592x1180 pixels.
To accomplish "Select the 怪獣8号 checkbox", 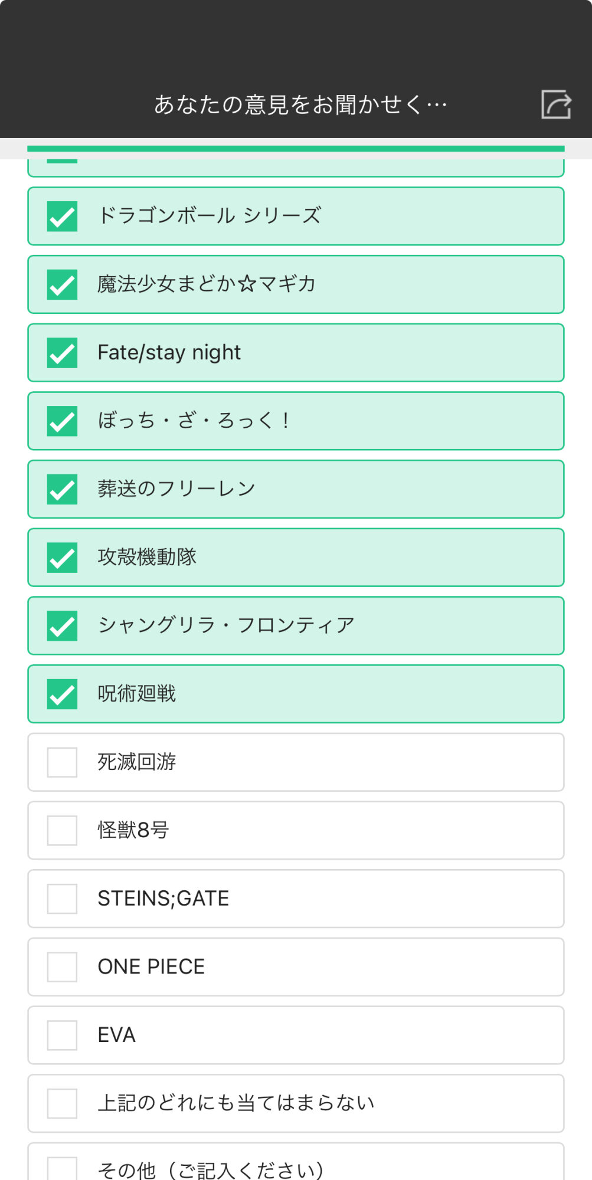I will (x=62, y=830).
